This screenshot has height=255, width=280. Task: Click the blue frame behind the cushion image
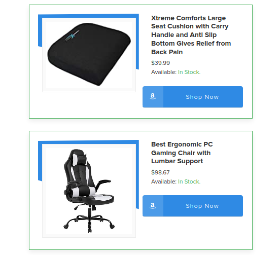click(88, 16)
